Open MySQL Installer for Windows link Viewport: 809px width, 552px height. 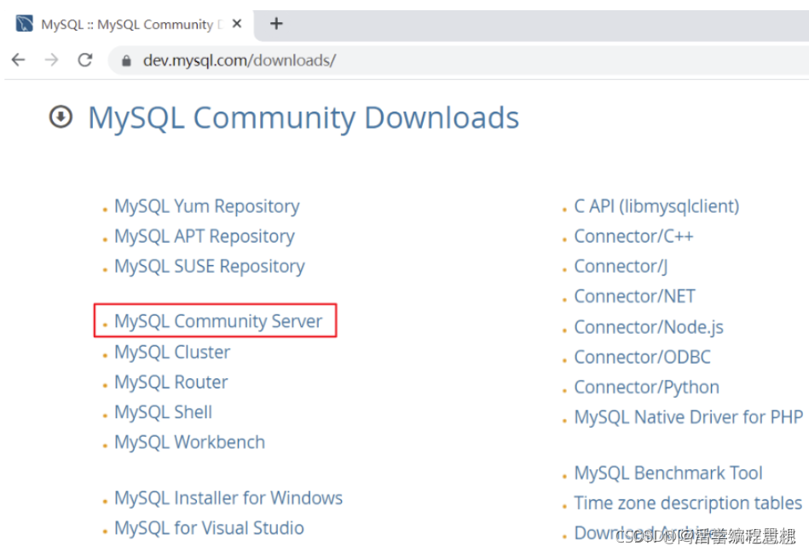(228, 497)
